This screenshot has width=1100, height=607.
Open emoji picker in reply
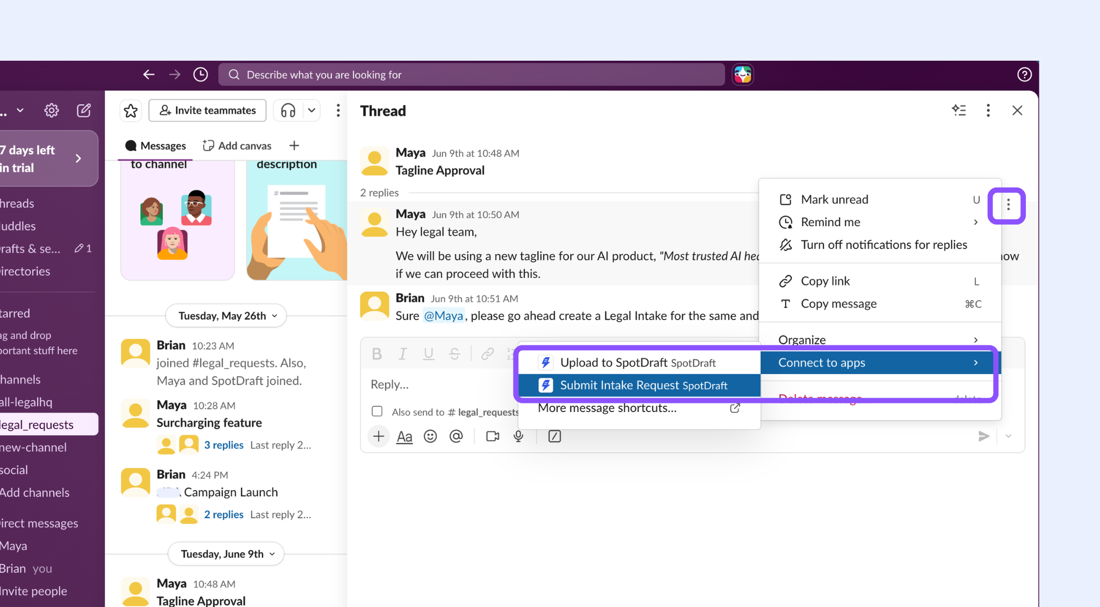(430, 437)
